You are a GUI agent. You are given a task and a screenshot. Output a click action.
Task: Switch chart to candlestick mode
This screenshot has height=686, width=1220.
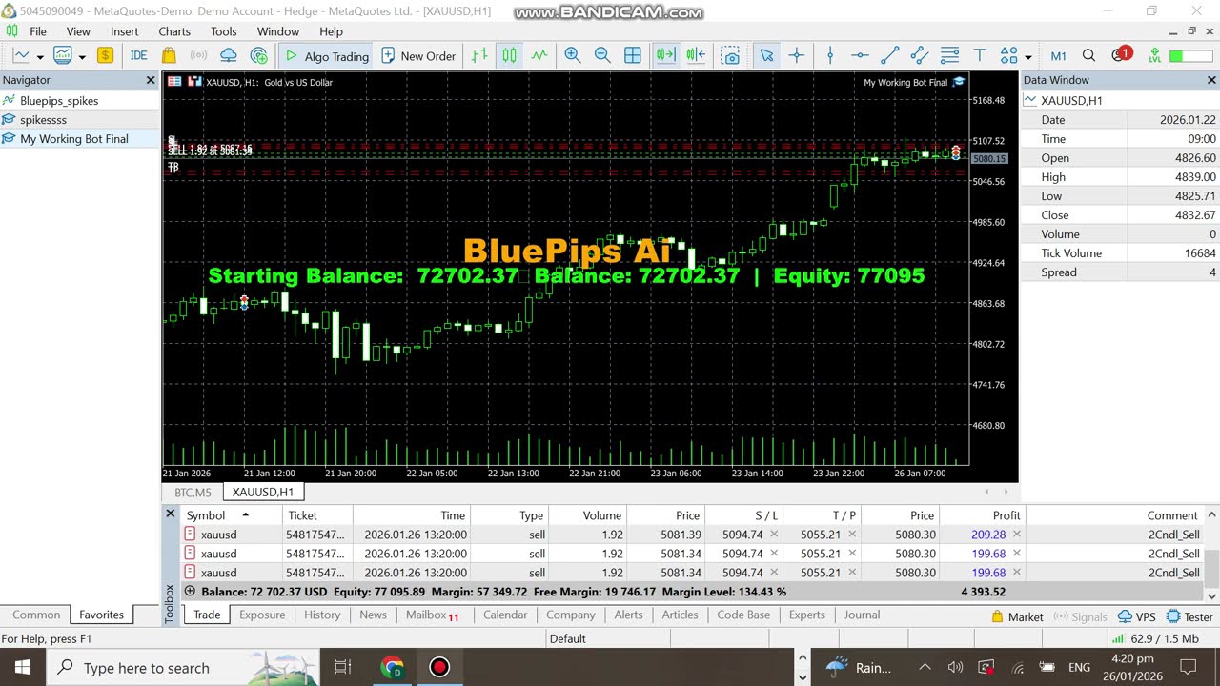point(510,56)
